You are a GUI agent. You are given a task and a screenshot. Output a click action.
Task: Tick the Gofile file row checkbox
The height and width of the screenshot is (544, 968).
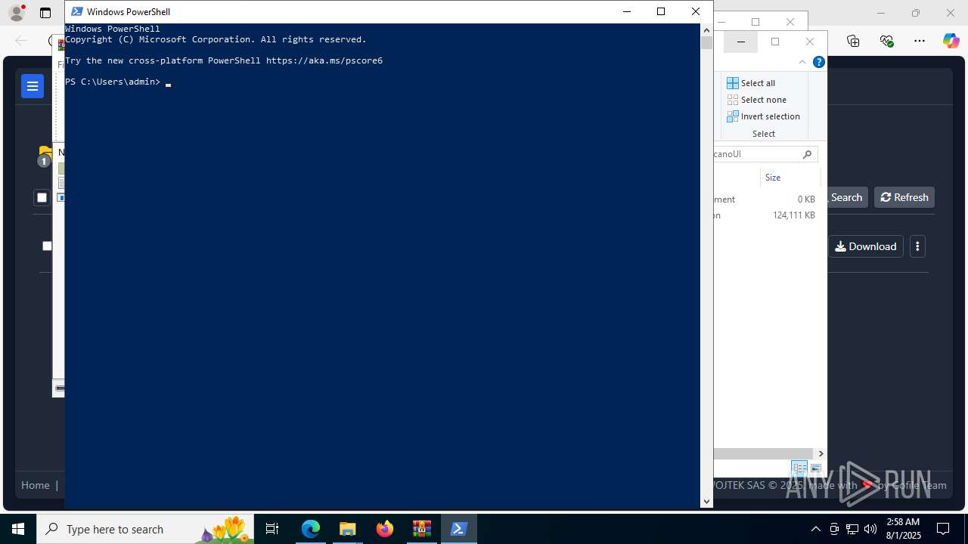coord(47,246)
